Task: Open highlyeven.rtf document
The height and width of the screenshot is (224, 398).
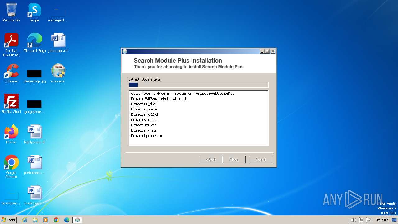Action: (x=35, y=134)
